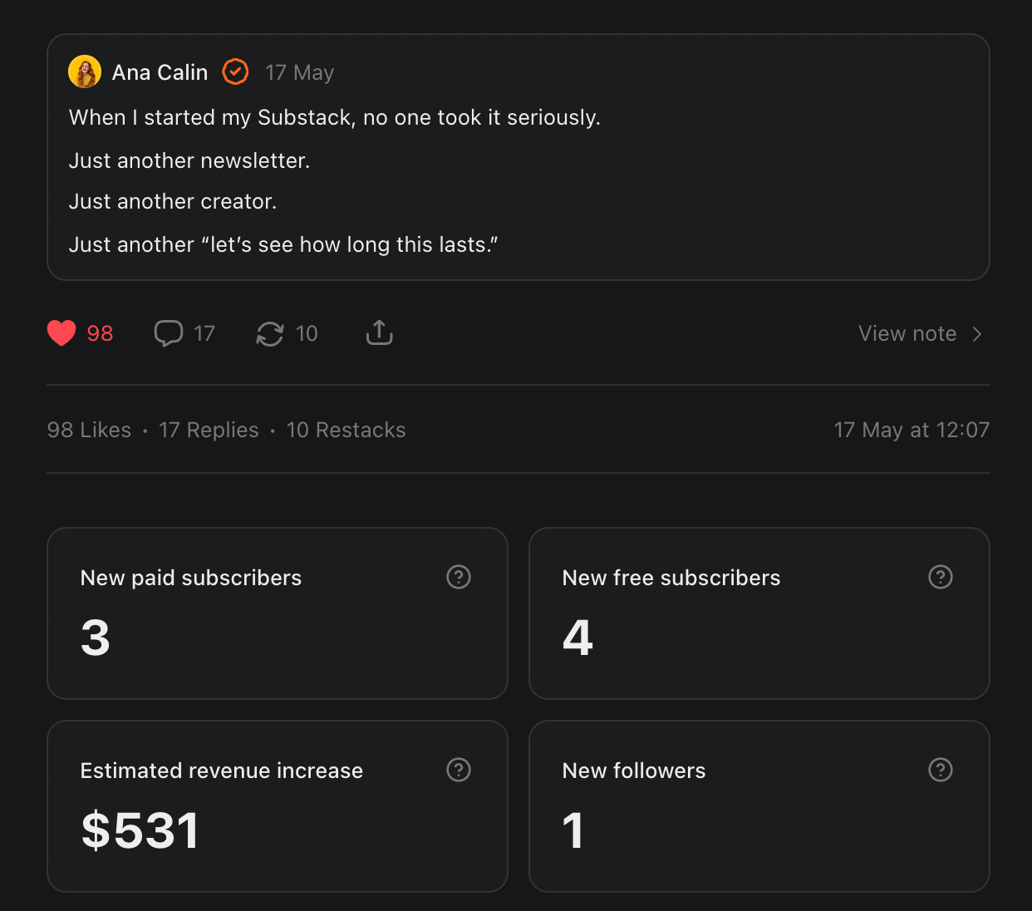Image resolution: width=1032 pixels, height=911 pixels.
Task: Open the View note link
Action: point(907,333)
